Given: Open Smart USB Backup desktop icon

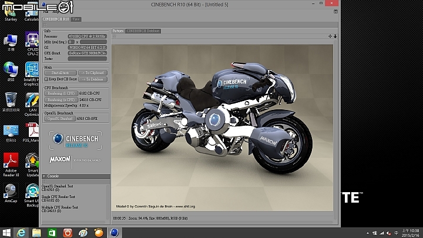Looking at the screenshot, I should [32, 195].
